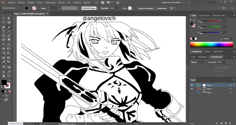This screenshot has width=236, height=125.
Task: Open Trazo stroke weight dropdown
Action: pos(59,8)
